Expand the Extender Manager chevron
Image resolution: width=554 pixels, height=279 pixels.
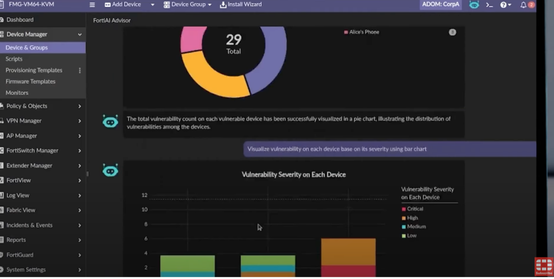coord(80,166)
